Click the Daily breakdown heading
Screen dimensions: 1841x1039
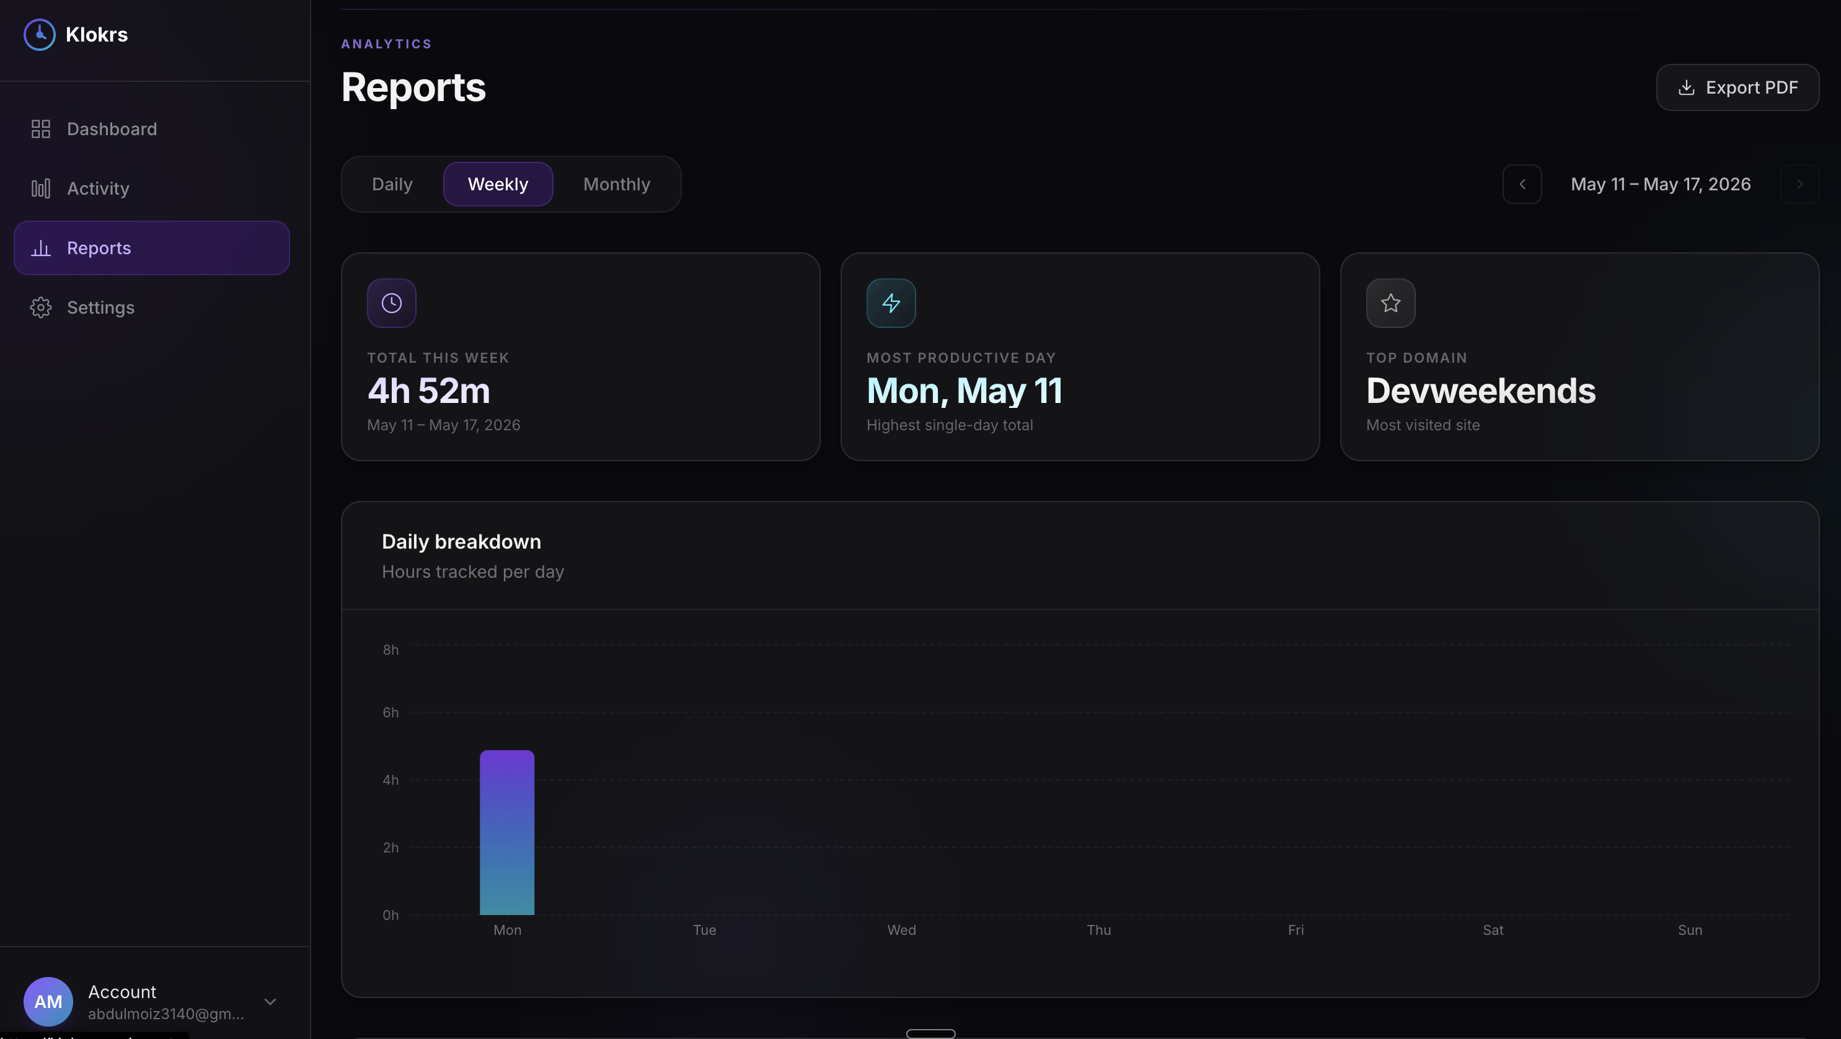461,542
